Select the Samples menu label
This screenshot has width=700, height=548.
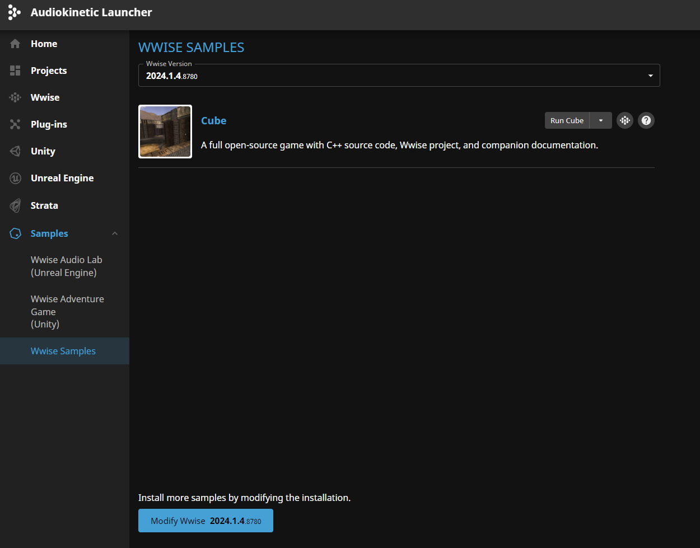tap(49, 233)
